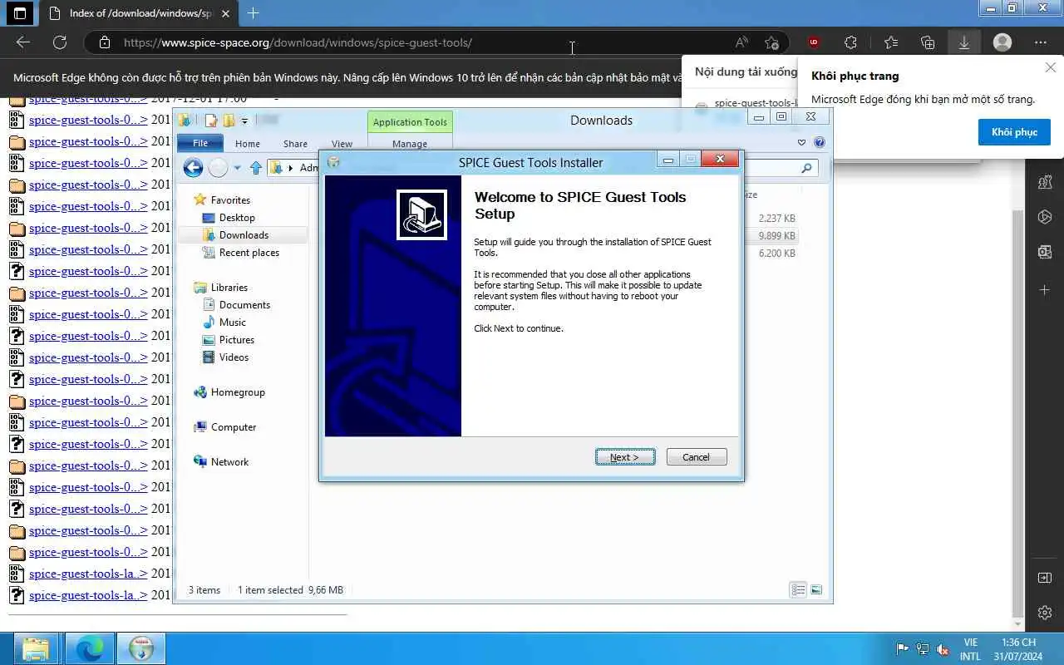The image size is (1064, 665).
Task: Click the SPICE installer title bar icon
Action: click(x=333, y=162)
